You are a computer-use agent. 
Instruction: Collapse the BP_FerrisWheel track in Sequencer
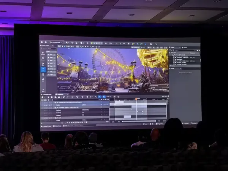54,108
